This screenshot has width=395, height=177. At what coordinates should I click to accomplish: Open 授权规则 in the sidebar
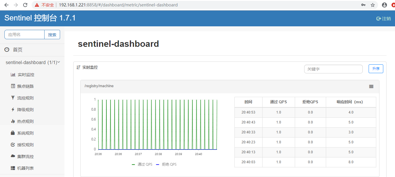click(x=26, y=145)
